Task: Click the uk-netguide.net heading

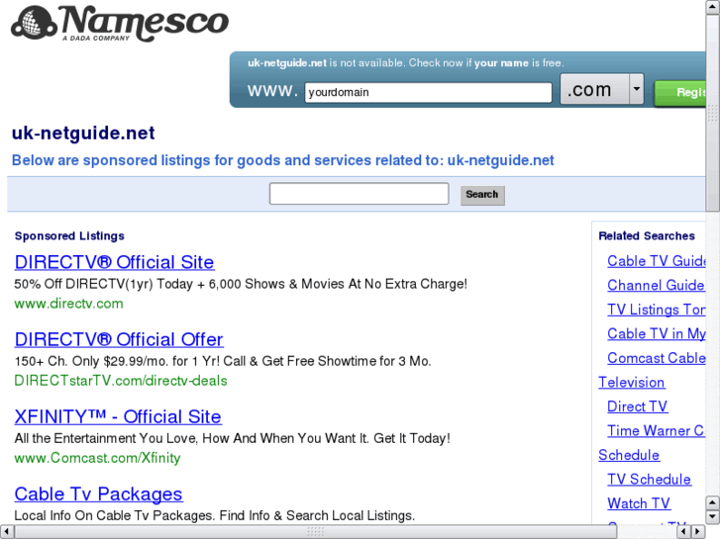Action: point(83,134)
